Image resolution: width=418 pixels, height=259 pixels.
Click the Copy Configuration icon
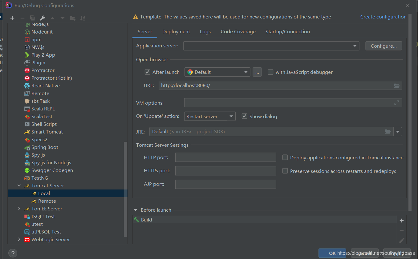(x=32, y=18)
